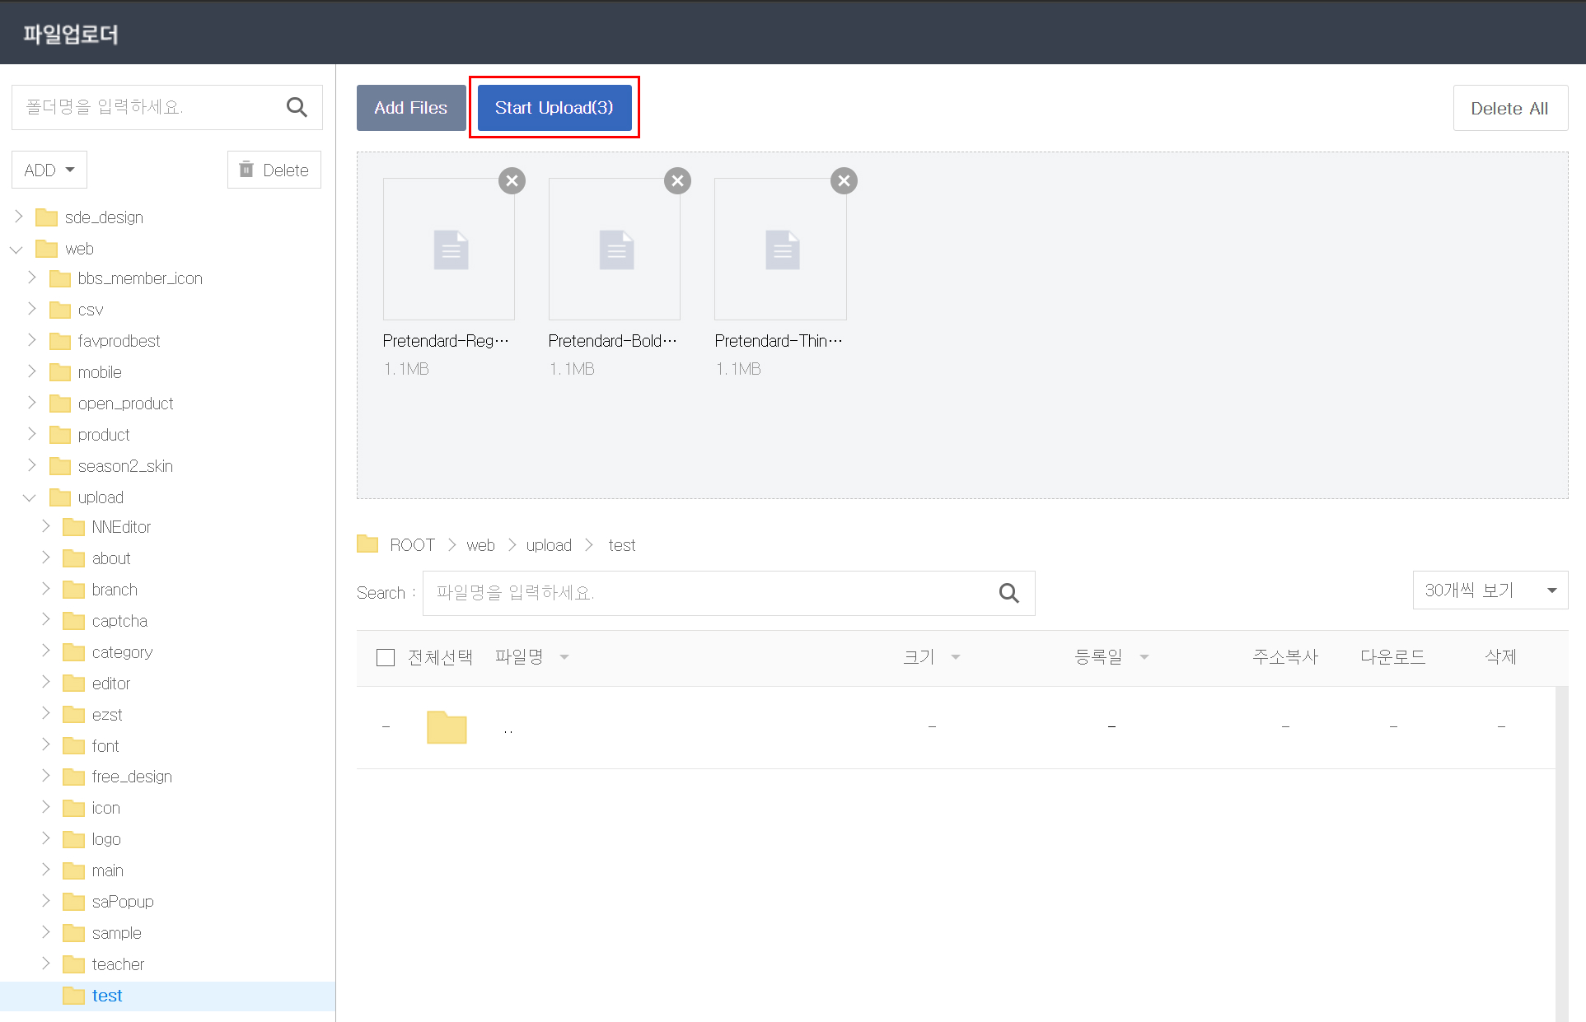Expand the sde_design folder node

(x=18, y=217)
